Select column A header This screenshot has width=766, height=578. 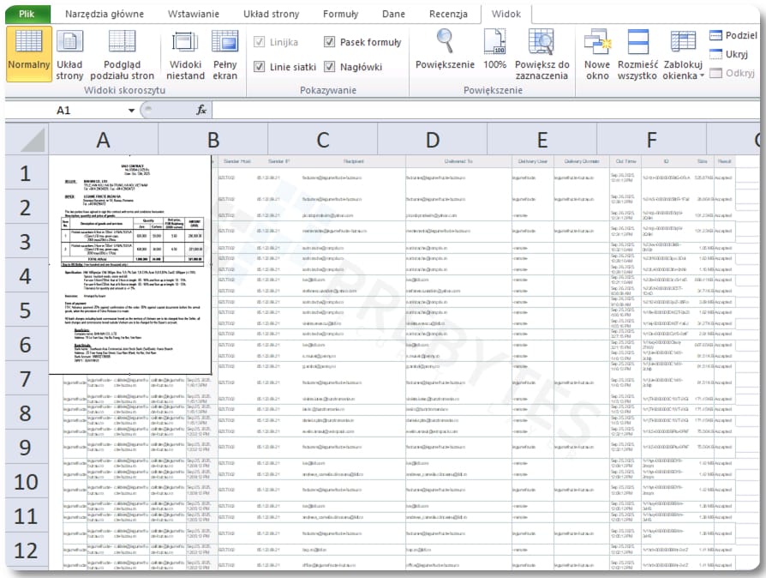(x=103, y=141)
